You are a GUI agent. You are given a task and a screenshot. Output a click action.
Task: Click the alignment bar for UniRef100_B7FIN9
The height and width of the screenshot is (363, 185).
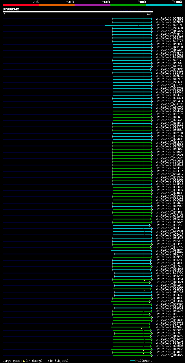(128, 25)
